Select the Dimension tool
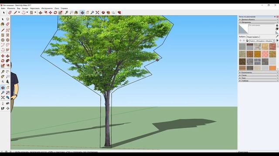Viewport: 279px width, 156px height. point(8,72)
